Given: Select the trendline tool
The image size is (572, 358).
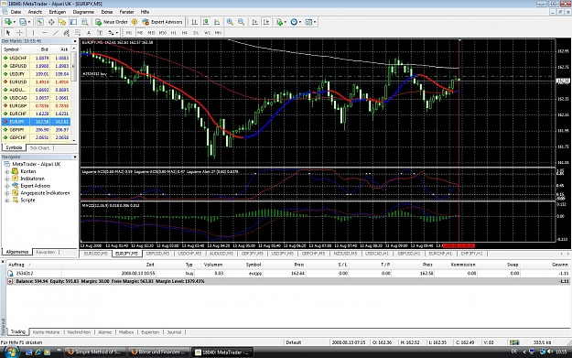Looking at the screenshot, I should coord(56,32).
